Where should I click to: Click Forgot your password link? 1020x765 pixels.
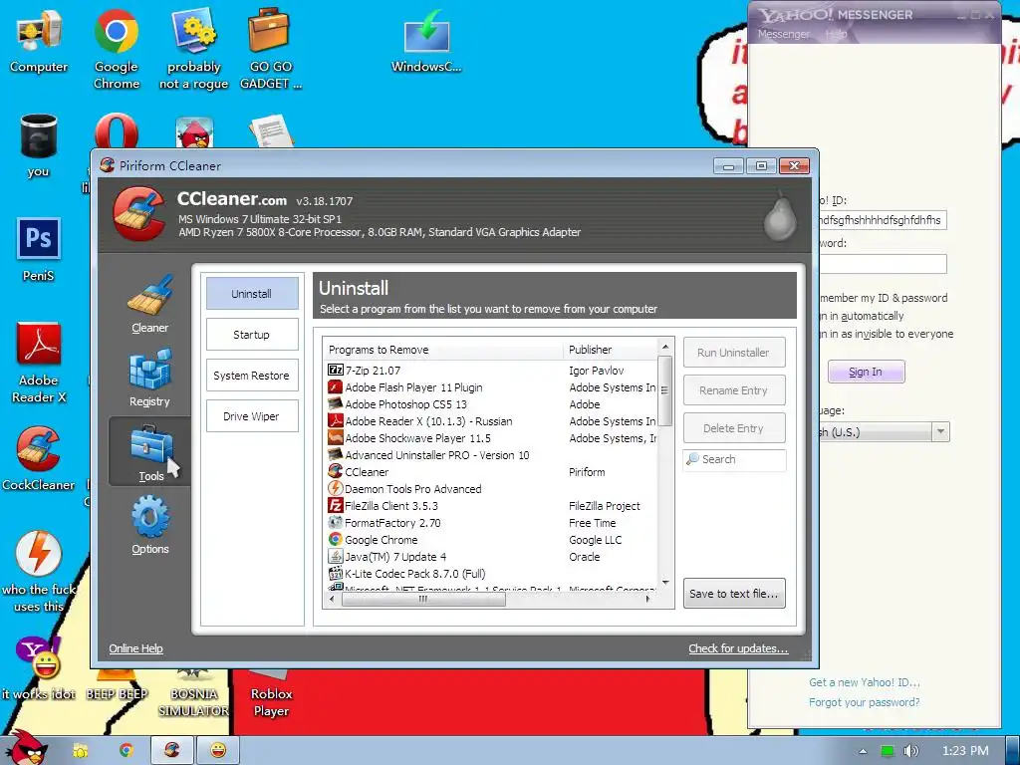point(865,702)
